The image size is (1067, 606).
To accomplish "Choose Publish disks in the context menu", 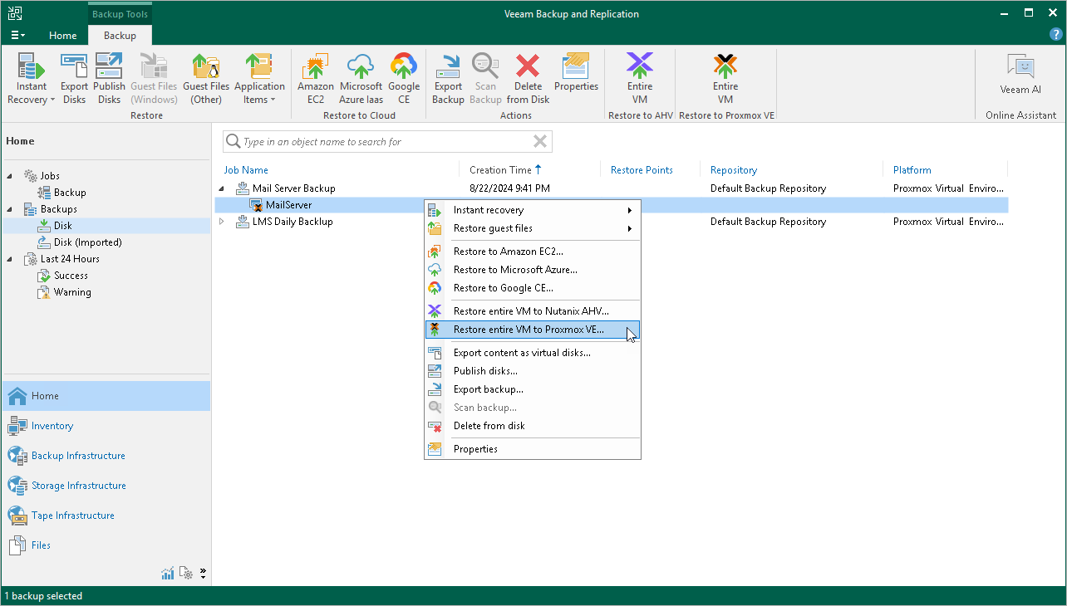I will [x=533, y=371].
